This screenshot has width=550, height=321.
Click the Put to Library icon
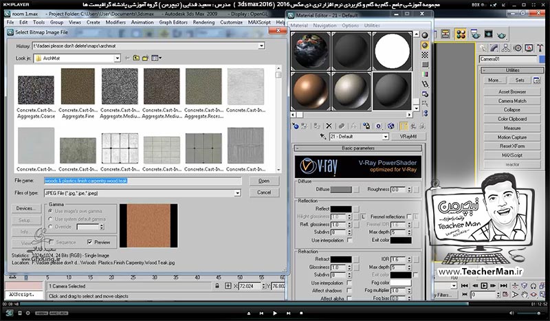[366, 126]
